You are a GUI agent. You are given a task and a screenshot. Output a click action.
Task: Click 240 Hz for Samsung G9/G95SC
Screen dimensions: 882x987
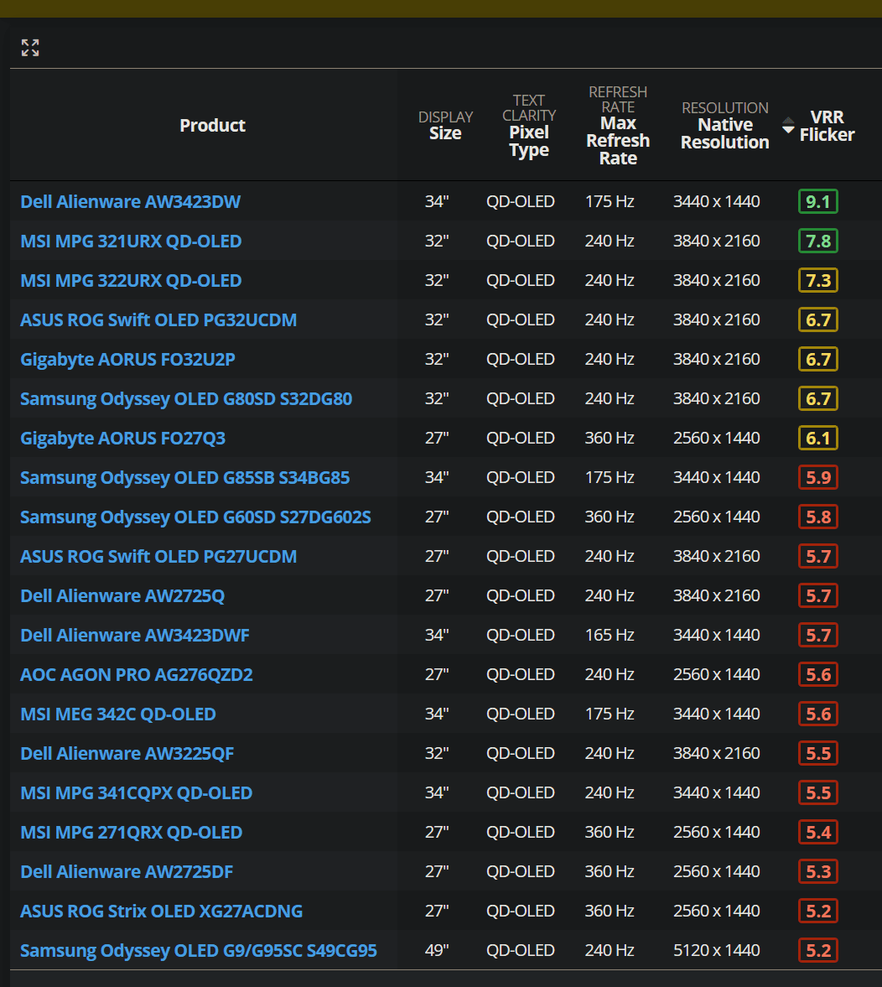[610, 950]
